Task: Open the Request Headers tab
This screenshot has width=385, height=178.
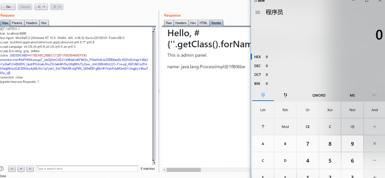Action: pos(32,23)
